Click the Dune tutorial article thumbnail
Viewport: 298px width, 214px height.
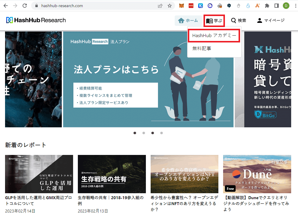point(257,174)
